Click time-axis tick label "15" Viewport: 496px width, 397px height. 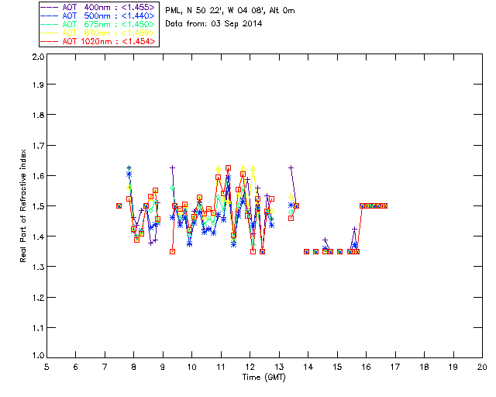[337, 367]
